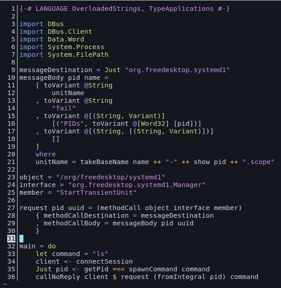Click 'TypeApplications' in the pragma line
This screenshot has height=288, width=281.
click(181, 9)
